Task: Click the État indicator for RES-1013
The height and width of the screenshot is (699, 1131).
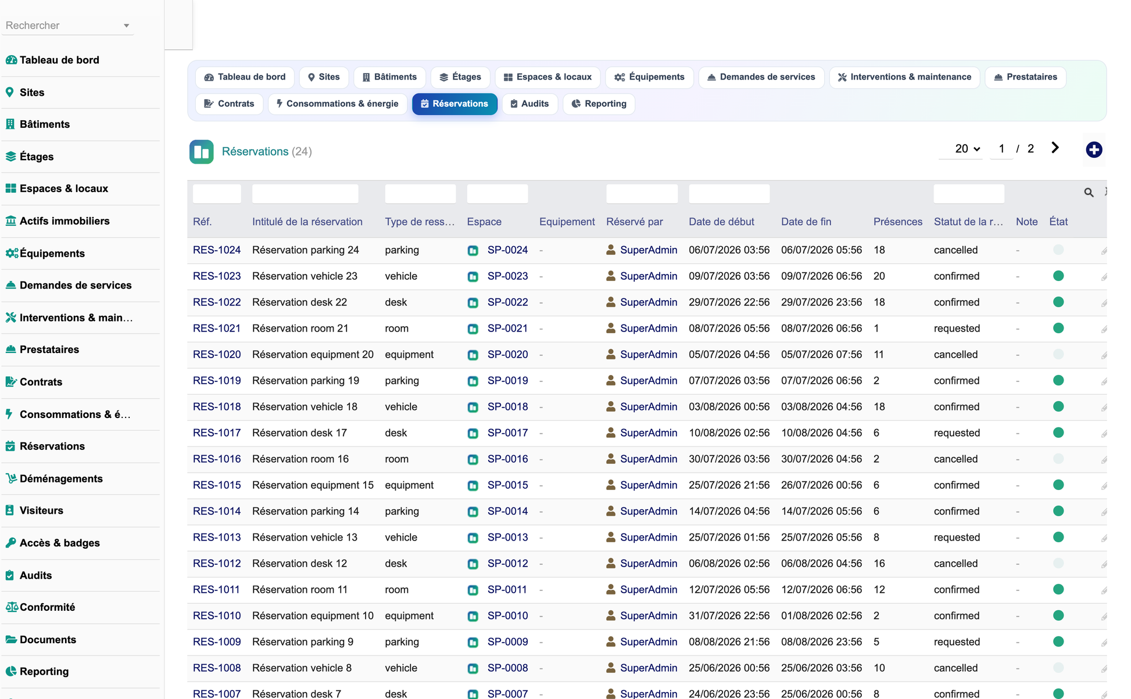Action: tap(1058, 537)
